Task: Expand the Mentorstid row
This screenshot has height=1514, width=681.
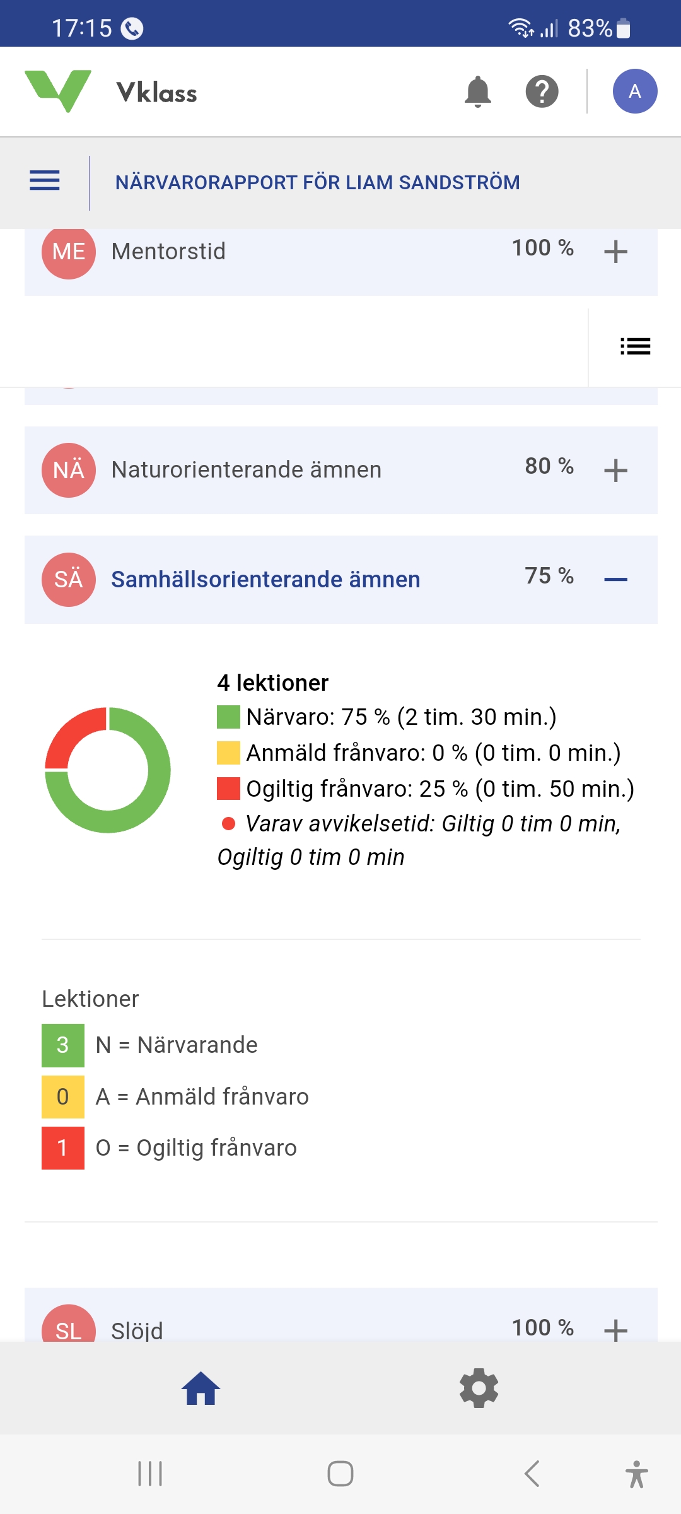Action: 615,252
